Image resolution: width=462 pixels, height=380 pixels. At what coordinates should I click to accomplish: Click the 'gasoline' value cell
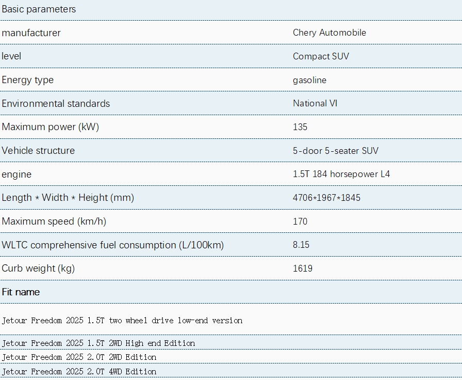pos(310,80)
